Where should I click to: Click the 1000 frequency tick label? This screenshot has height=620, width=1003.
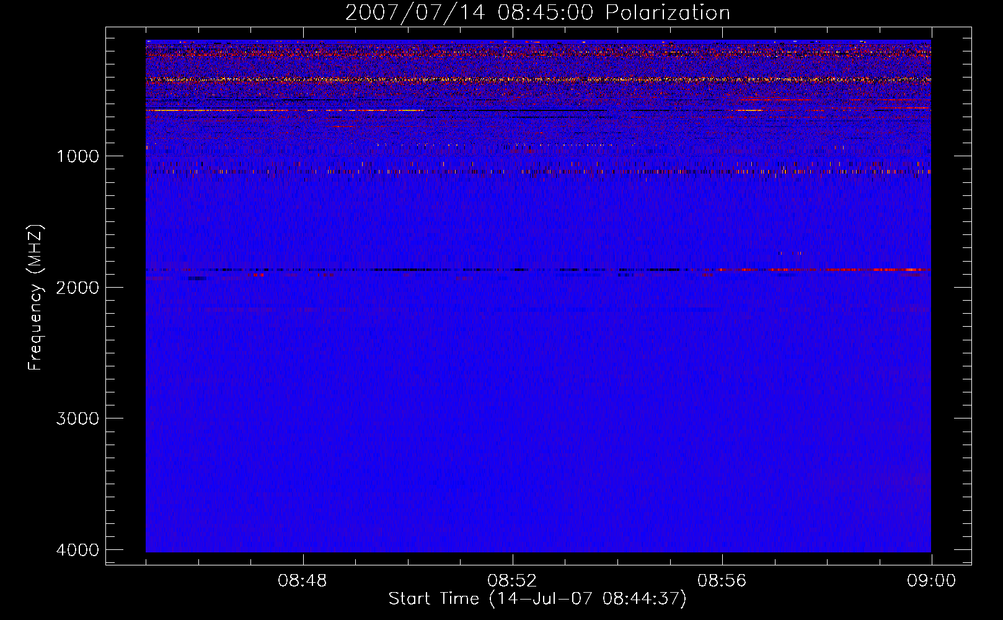[x=77, y=156]
